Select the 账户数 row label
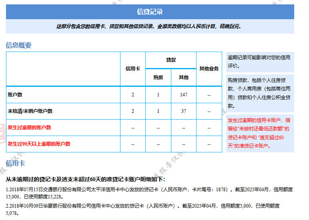Screen dimensions: 309x220 click(x=15, y=94)
